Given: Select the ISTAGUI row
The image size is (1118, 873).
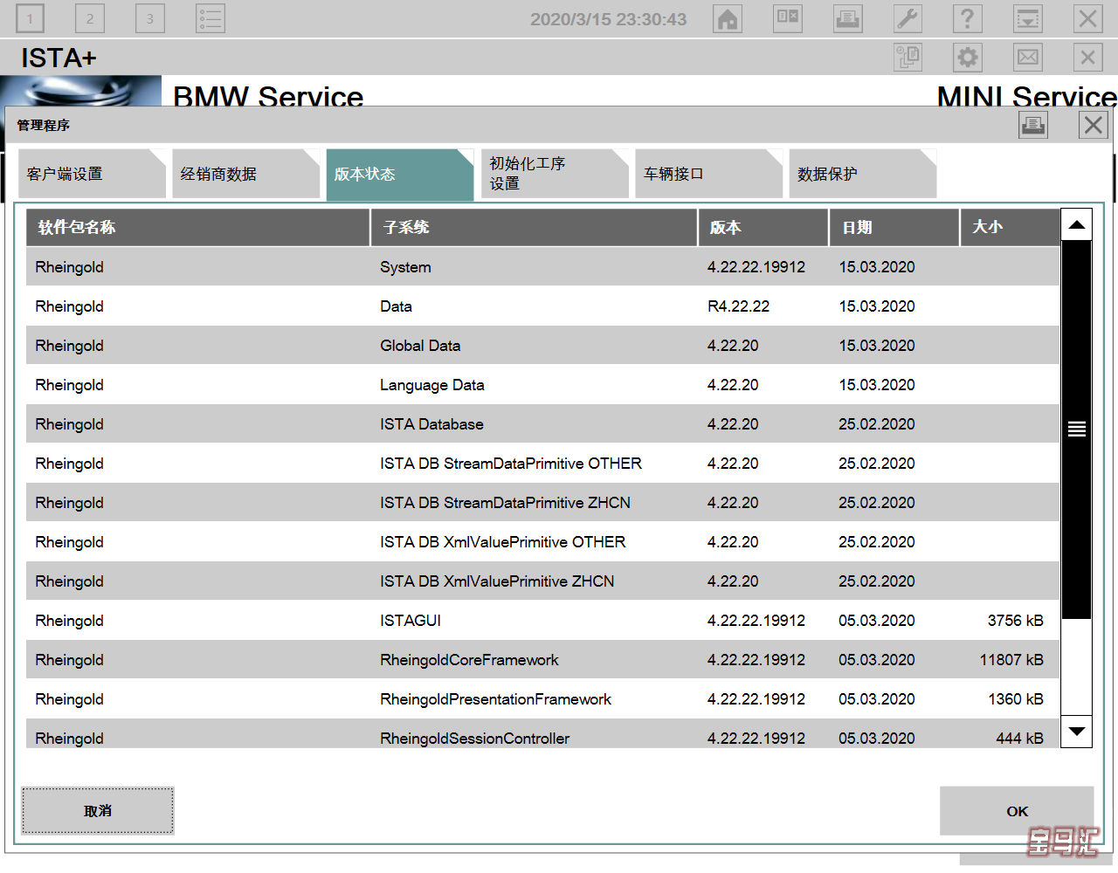Looking at the screenshot, I should [542, 620].
